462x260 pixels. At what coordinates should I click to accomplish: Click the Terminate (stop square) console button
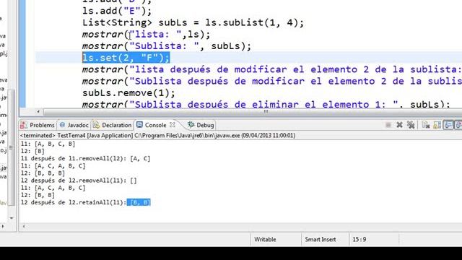[x=388, y=125]
